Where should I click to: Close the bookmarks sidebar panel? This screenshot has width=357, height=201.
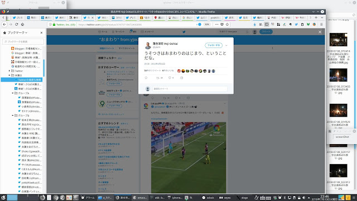[41, 33]
